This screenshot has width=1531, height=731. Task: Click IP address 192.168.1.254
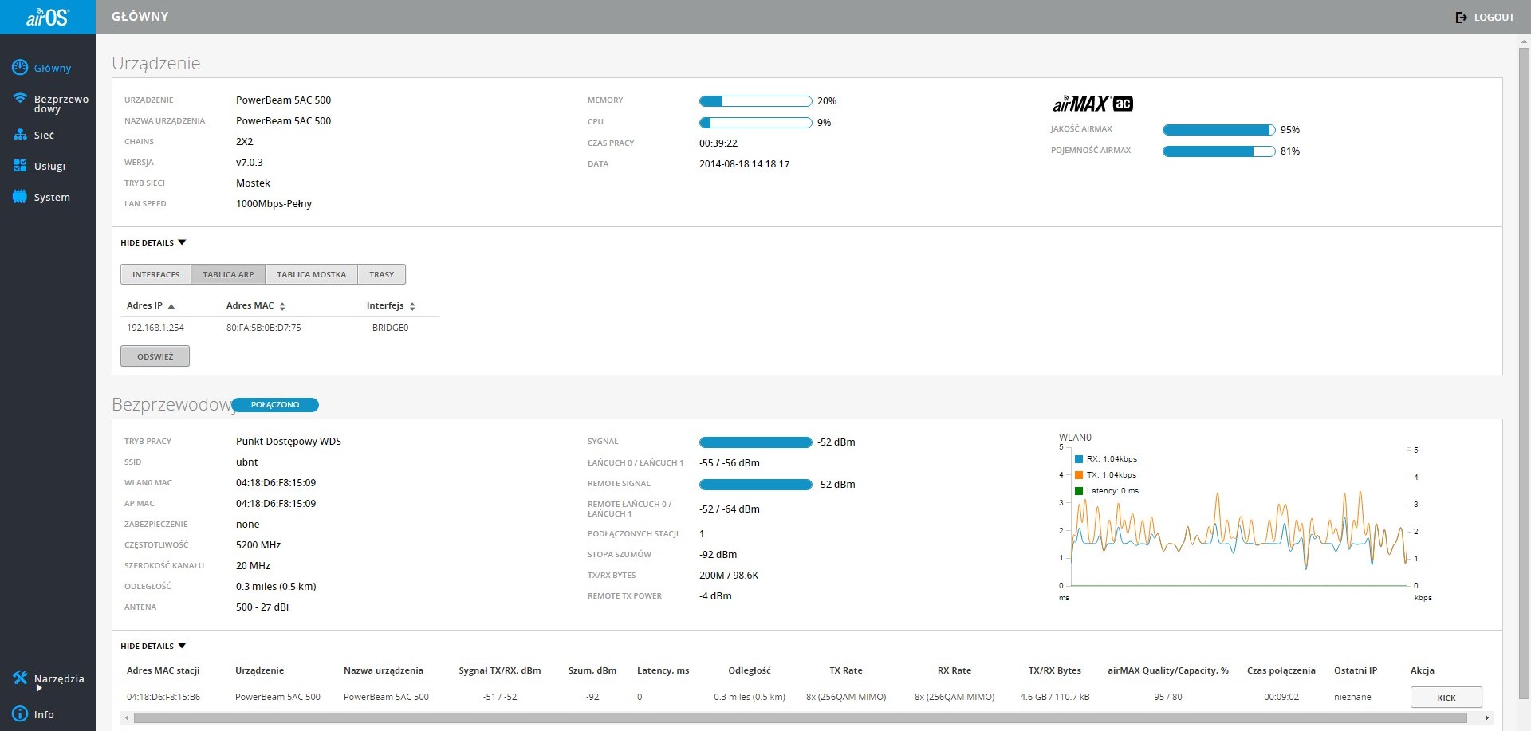click(155, 328)
